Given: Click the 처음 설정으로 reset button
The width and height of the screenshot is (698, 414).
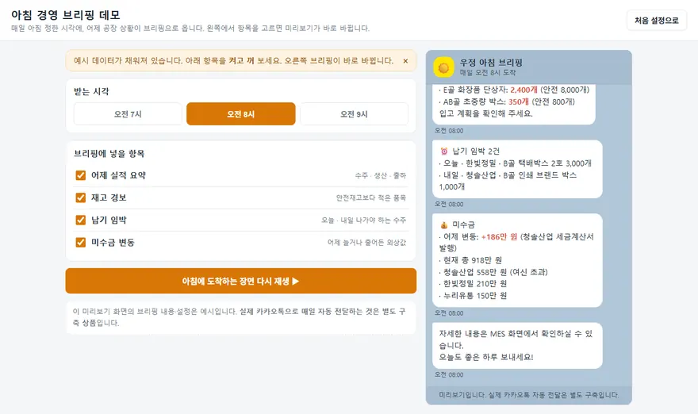Looking at the screenshot, I should point(657,21).
